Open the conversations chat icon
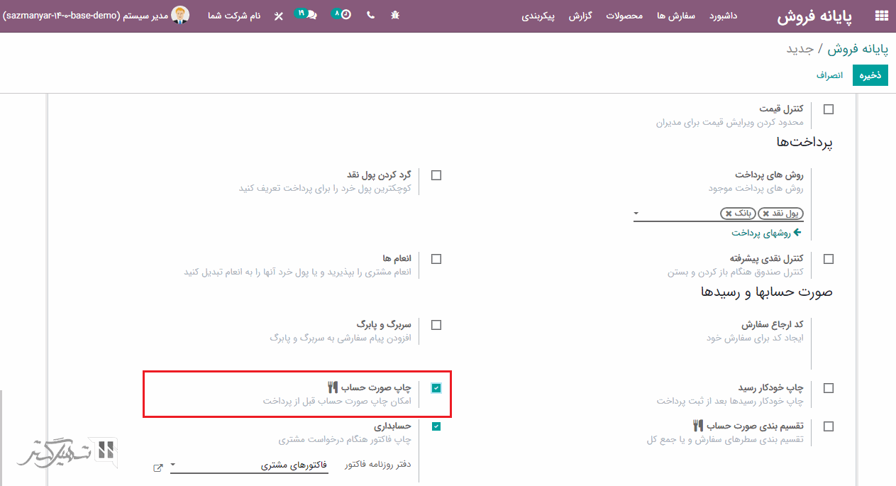This screenshot has width=896, height=486. (311, 15)
